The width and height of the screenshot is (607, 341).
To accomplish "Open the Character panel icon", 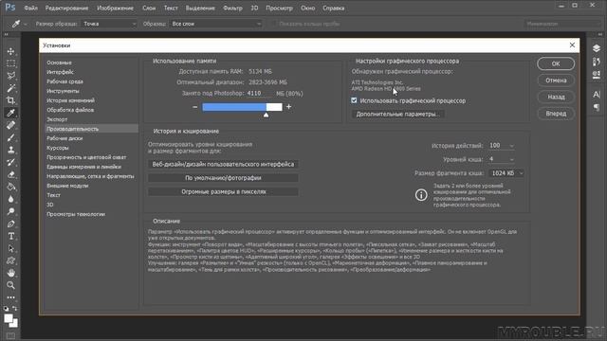I will coord(597,95).
